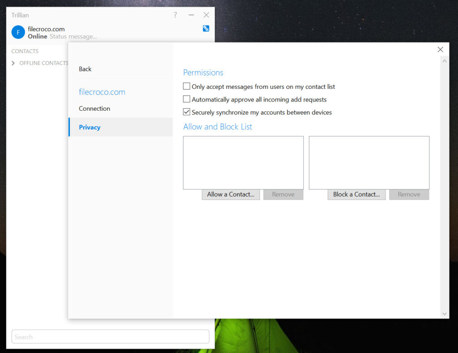Click the settings scrollbar down arrow
Image resolution: width=458 pixels, height=353 pixels.
point(444,314)
